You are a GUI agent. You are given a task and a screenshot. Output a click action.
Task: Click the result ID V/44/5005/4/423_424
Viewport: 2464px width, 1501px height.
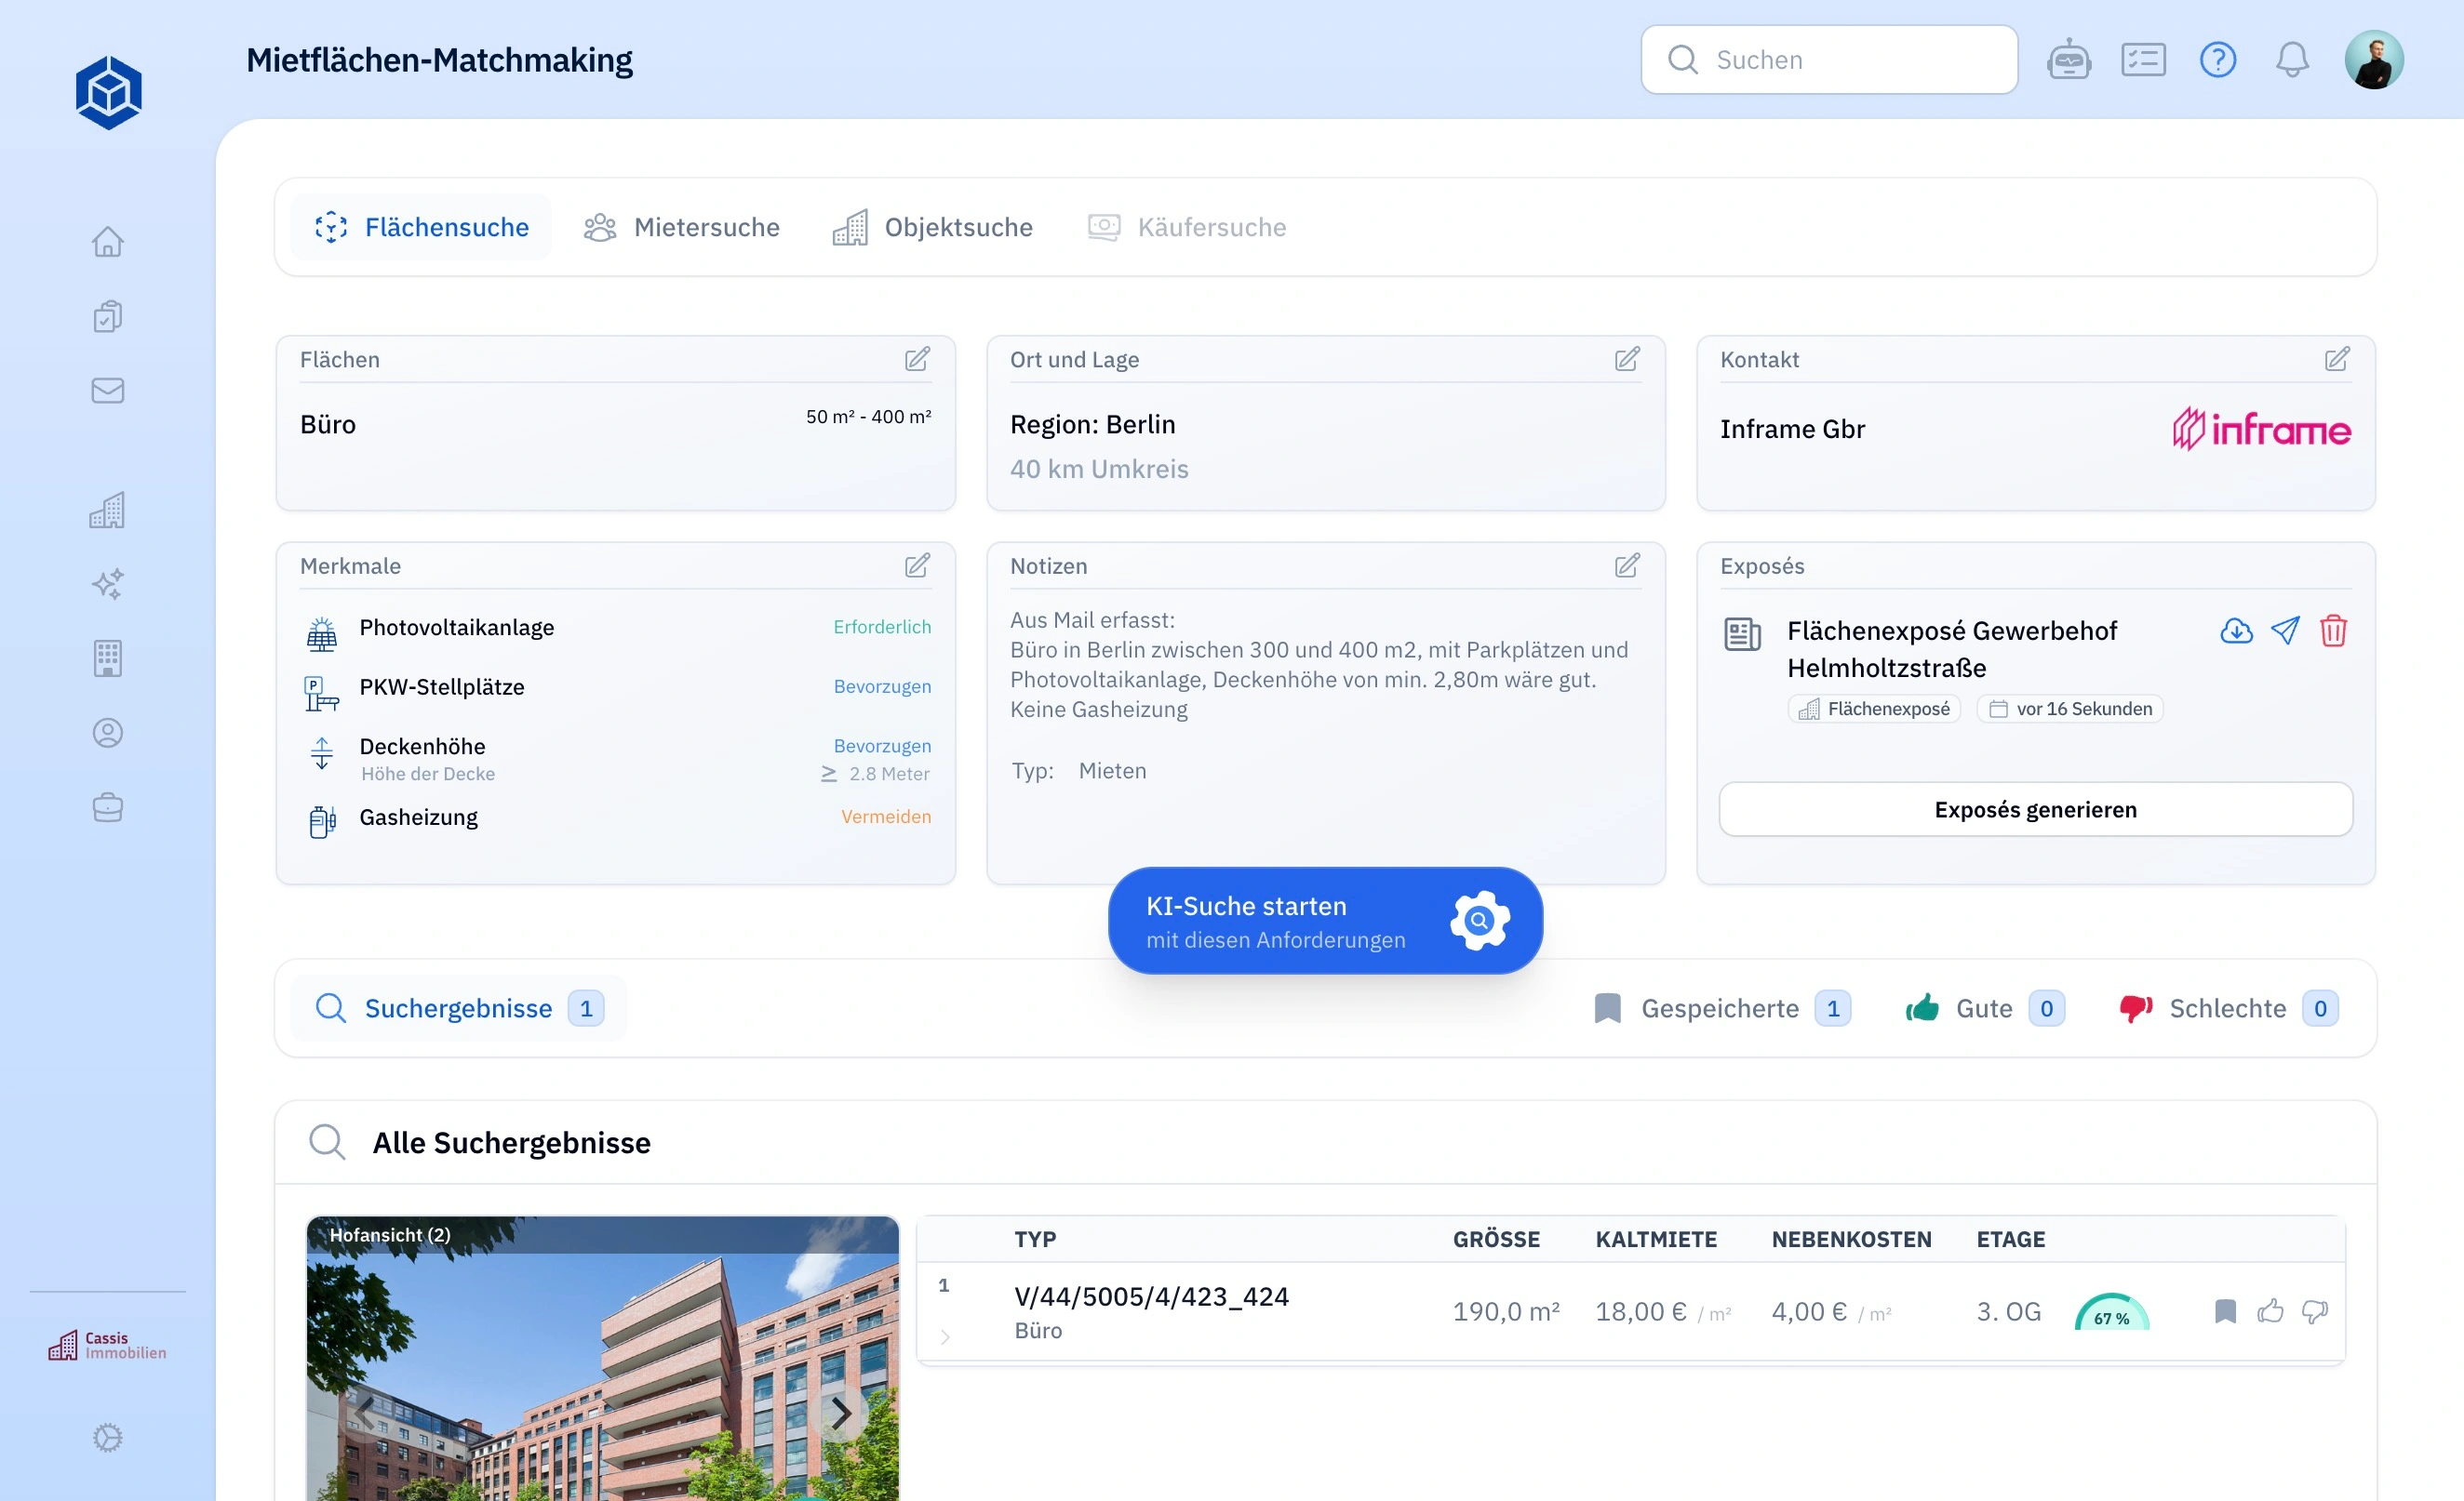point(1152,1297)
